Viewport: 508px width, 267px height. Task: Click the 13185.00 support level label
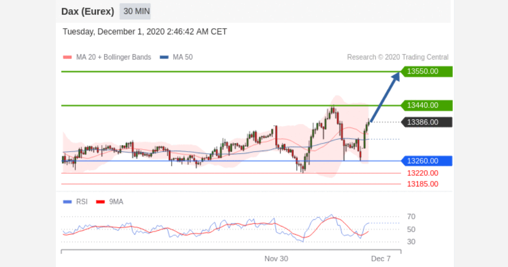tap(422, 184)
